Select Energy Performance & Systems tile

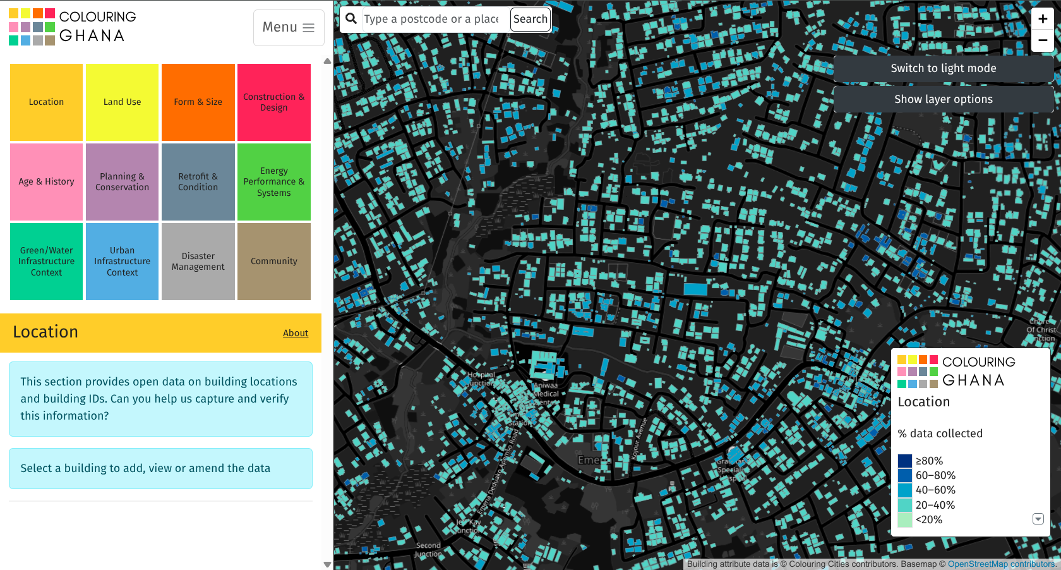pyautogui.click(x=273, y=182)
